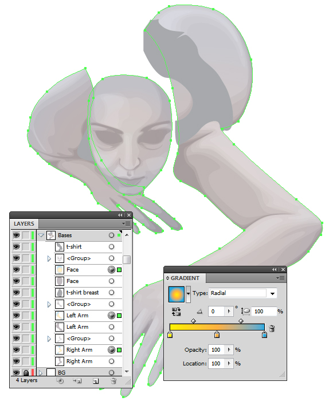Toggle lock box for Bases layer
Viewport: 329px width, 409px height.
[26, 235]
